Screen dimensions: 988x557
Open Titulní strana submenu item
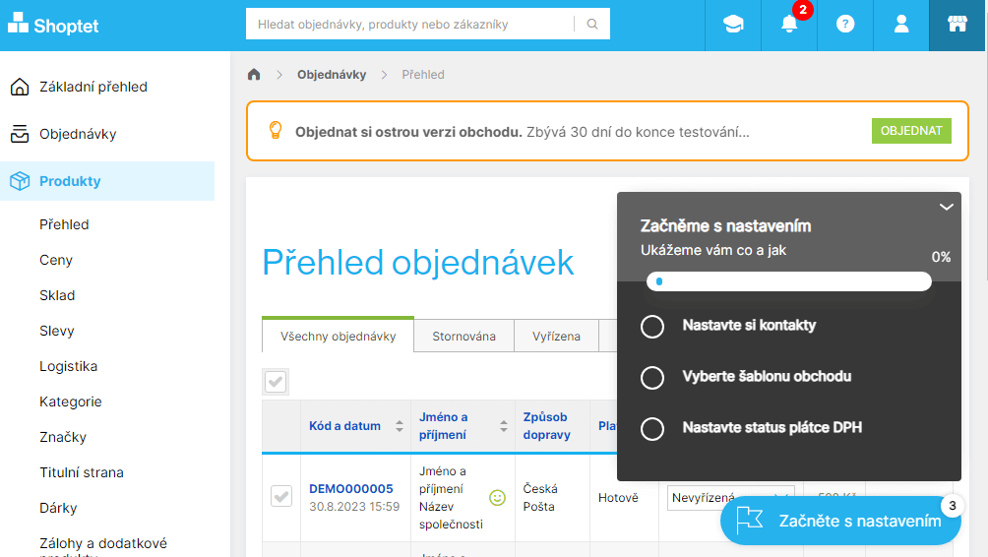click(82, 472)
